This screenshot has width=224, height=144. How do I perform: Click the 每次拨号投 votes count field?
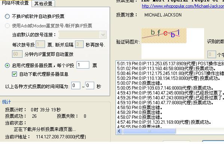40,44
